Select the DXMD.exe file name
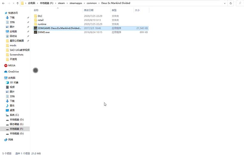 (44, 32)
